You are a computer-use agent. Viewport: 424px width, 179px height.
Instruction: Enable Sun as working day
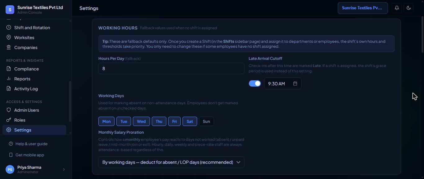tap(206, 121)
